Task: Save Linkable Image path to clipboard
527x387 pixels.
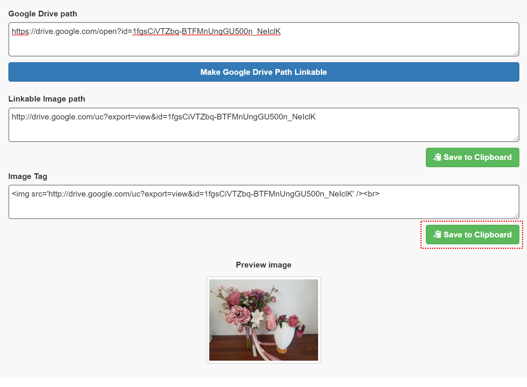Action: (472, 157)
